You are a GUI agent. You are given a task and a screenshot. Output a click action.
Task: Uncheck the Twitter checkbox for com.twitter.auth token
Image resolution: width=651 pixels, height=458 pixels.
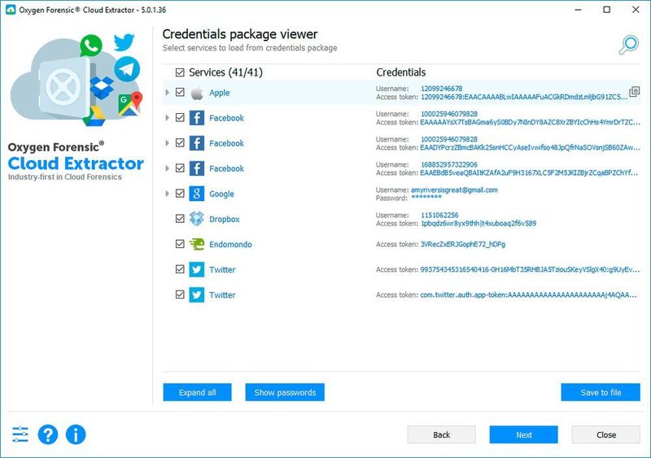pyautogui.click(x=180, y=294)
